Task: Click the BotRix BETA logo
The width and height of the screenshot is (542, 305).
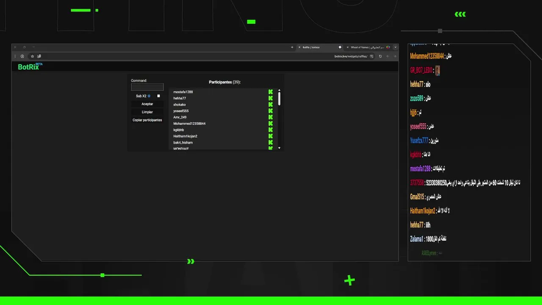Action: (30, 66)
